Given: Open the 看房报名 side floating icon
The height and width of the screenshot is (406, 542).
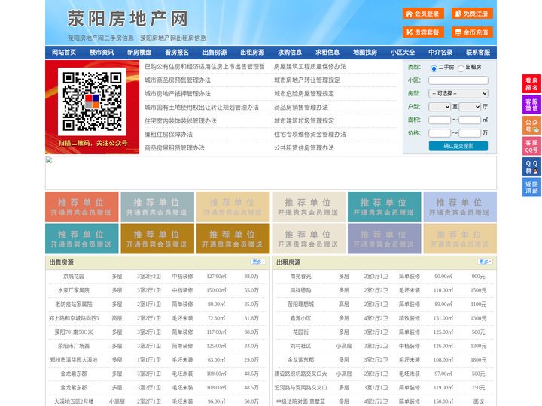Looking at the screenshot, I should (x=531, y=84).
